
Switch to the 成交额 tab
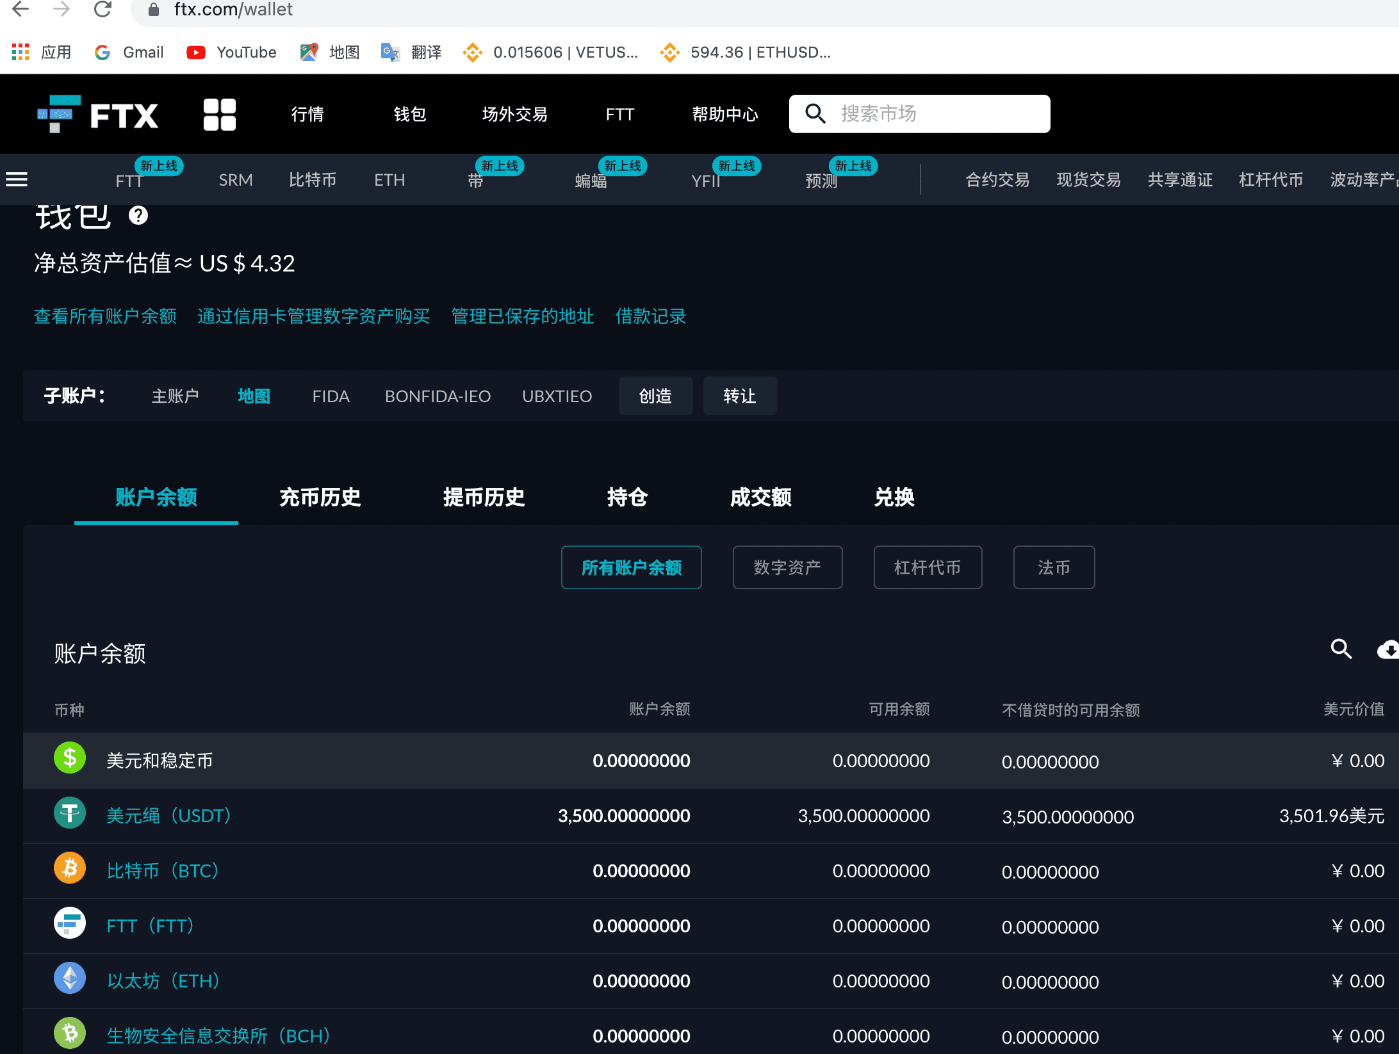click(x=761, y=498)
